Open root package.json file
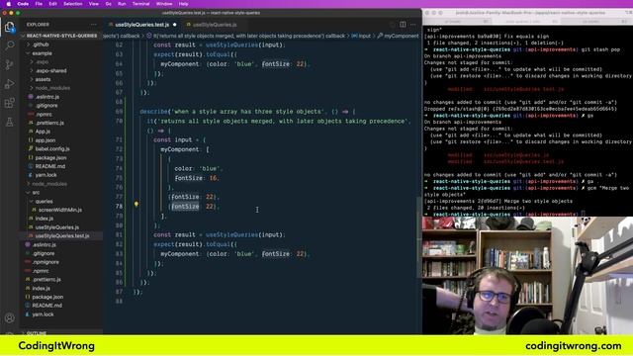 click(x=47, y=297)
